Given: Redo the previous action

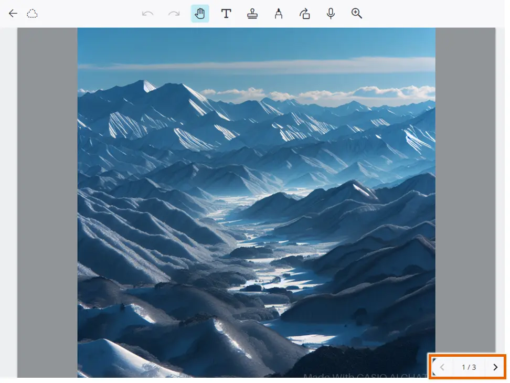Looking at the screenshot, I should (174, 14).
